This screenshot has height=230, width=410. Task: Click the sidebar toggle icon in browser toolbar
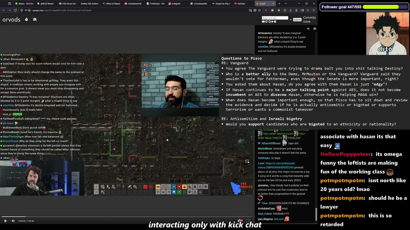coord(302,10)
